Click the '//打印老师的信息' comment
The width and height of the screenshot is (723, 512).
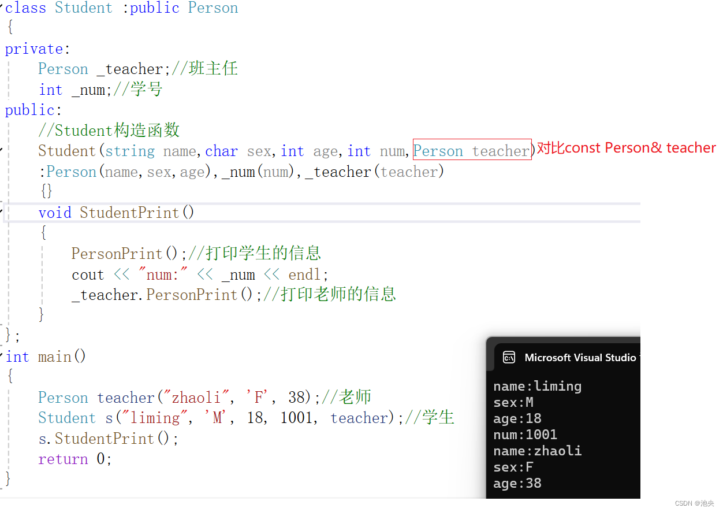[x=330, y=294]
